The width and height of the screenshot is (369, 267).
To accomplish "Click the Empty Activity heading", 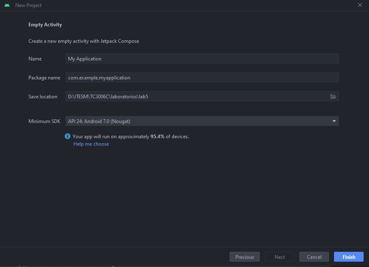I will pyautogui.click(x=45, y=25).
